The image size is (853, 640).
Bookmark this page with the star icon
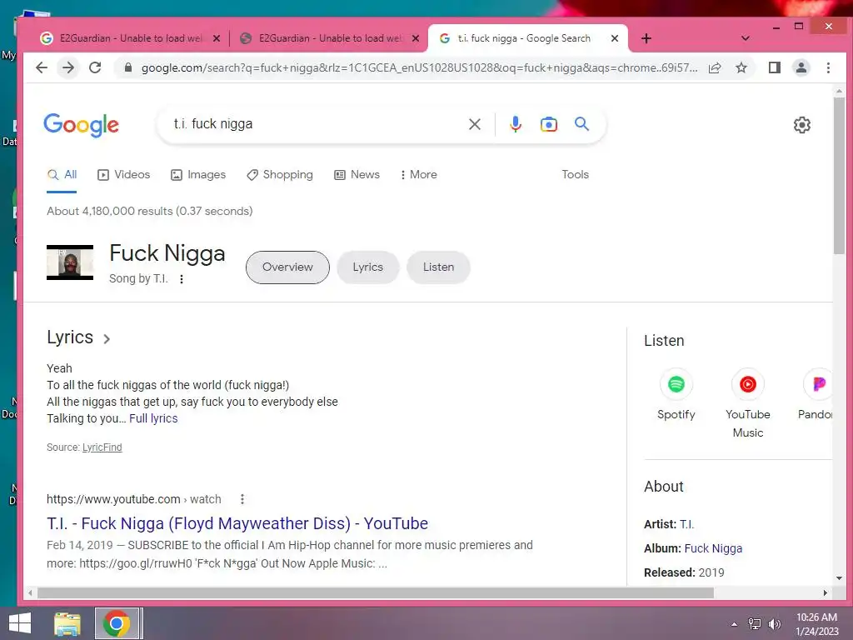click(x=741, y=67)
